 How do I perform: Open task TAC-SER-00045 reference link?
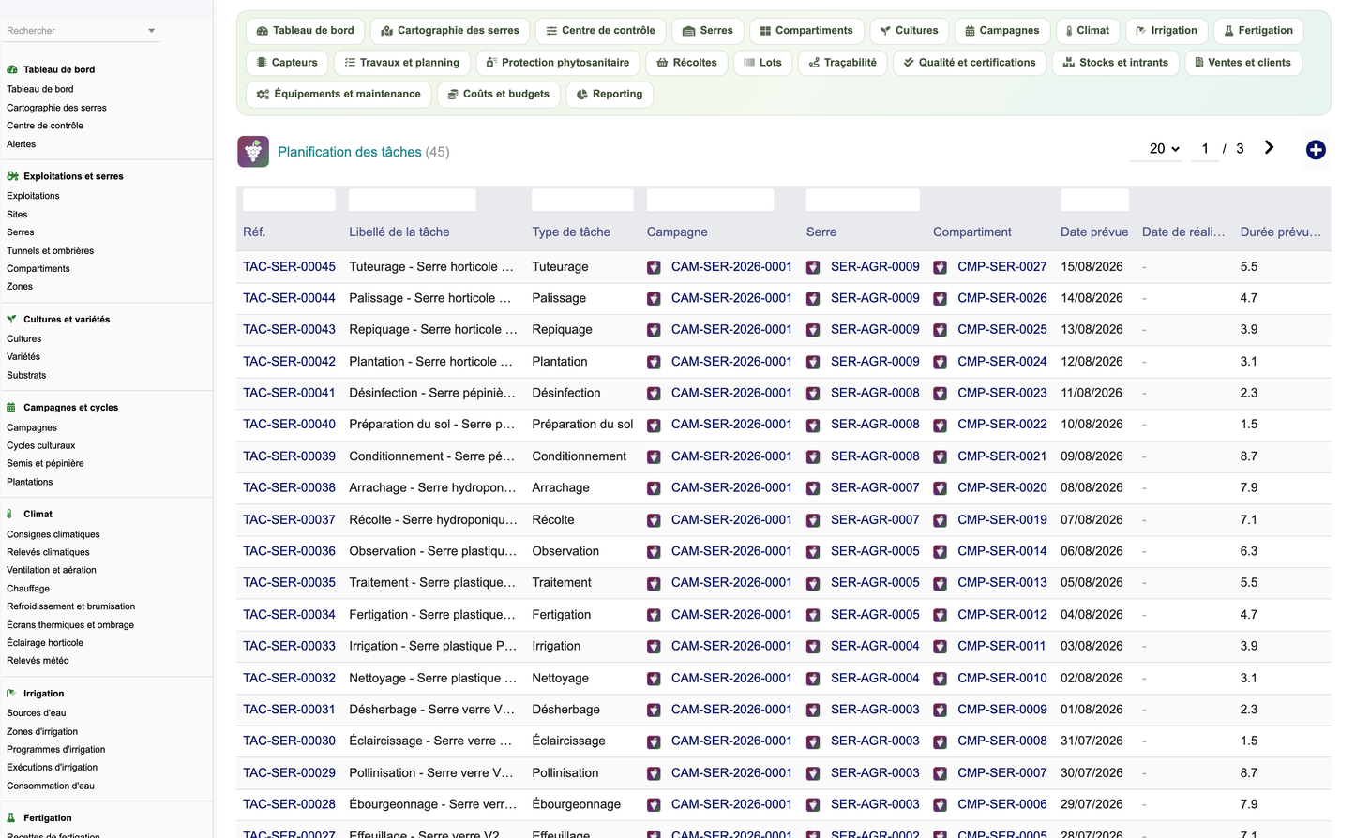[x=289, y=266]
